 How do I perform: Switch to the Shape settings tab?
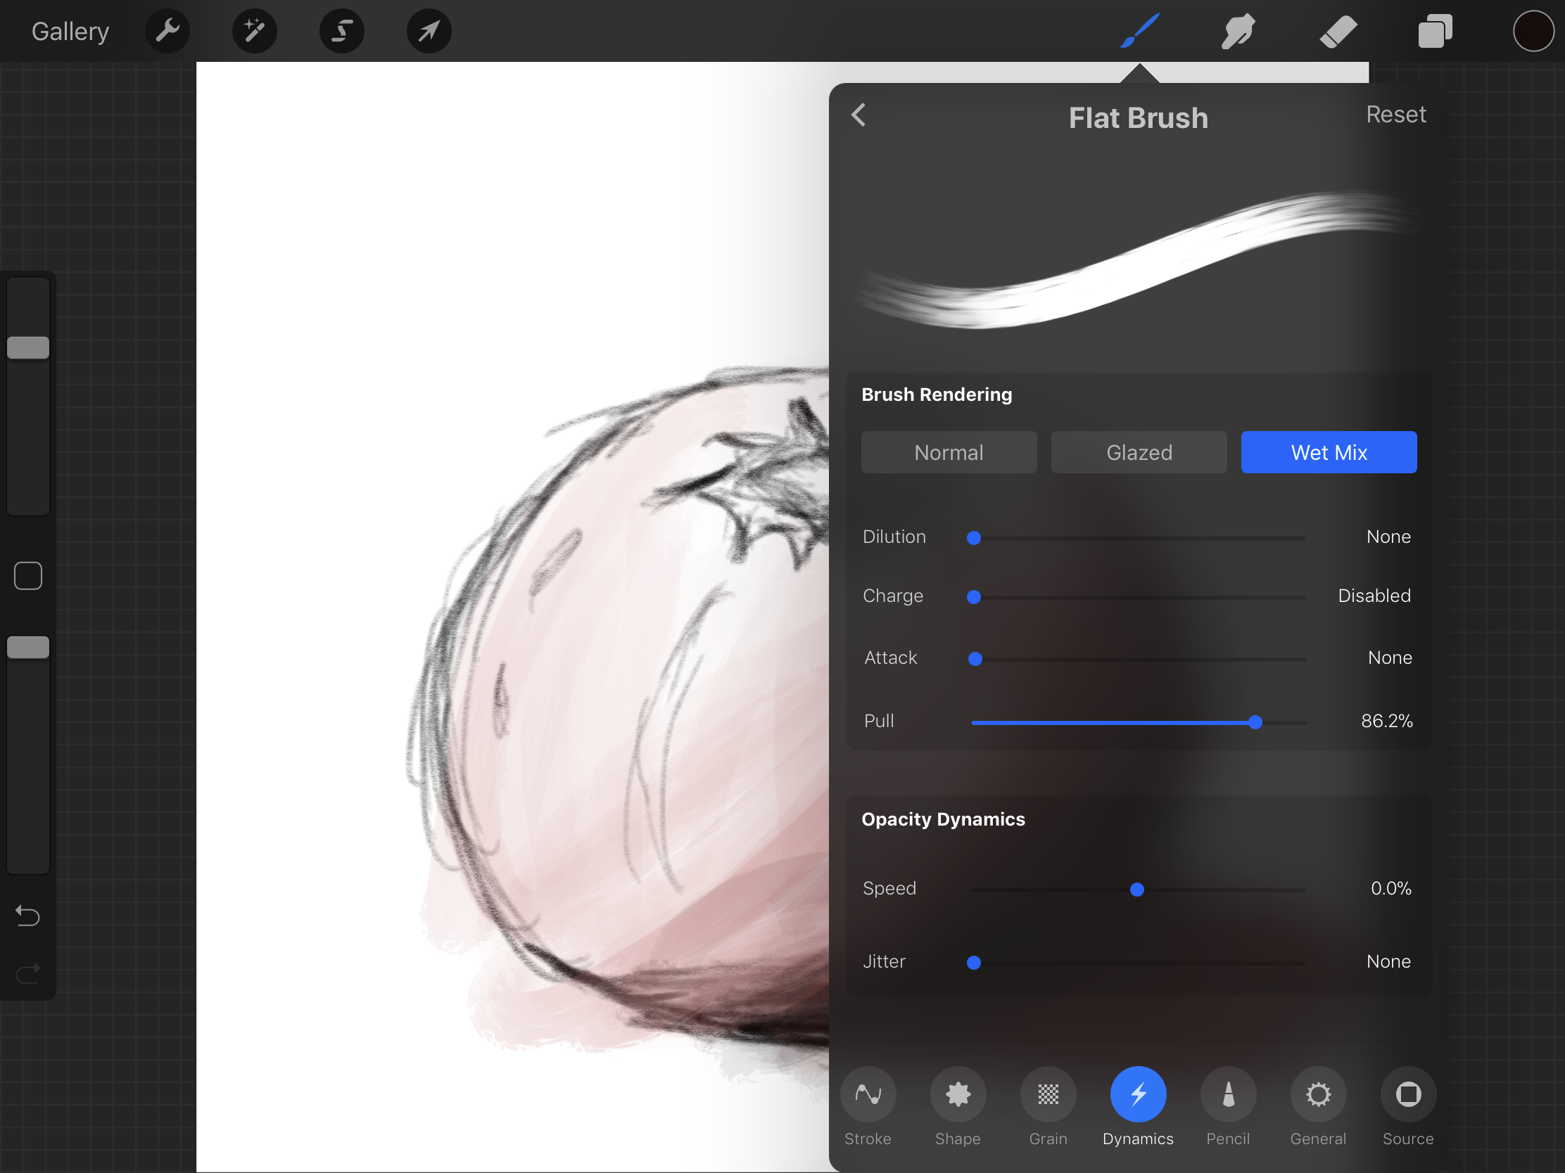(958, 1094)
